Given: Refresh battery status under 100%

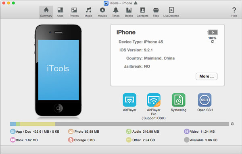Looking at the screenshot, I should 213,41.
